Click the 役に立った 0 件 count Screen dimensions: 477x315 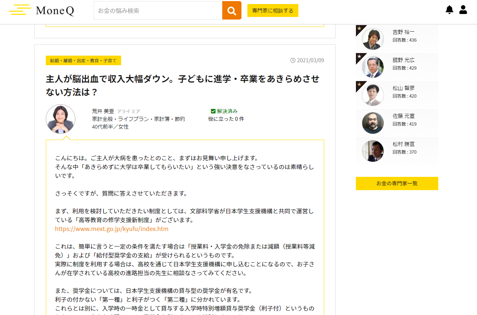pyautogui.click(x=226, y=119)
